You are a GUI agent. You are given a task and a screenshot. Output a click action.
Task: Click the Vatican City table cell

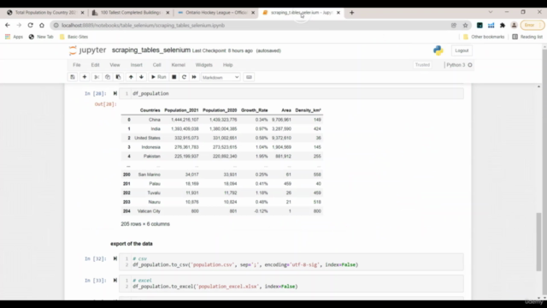pyautogui.click(x=149, y=211)
